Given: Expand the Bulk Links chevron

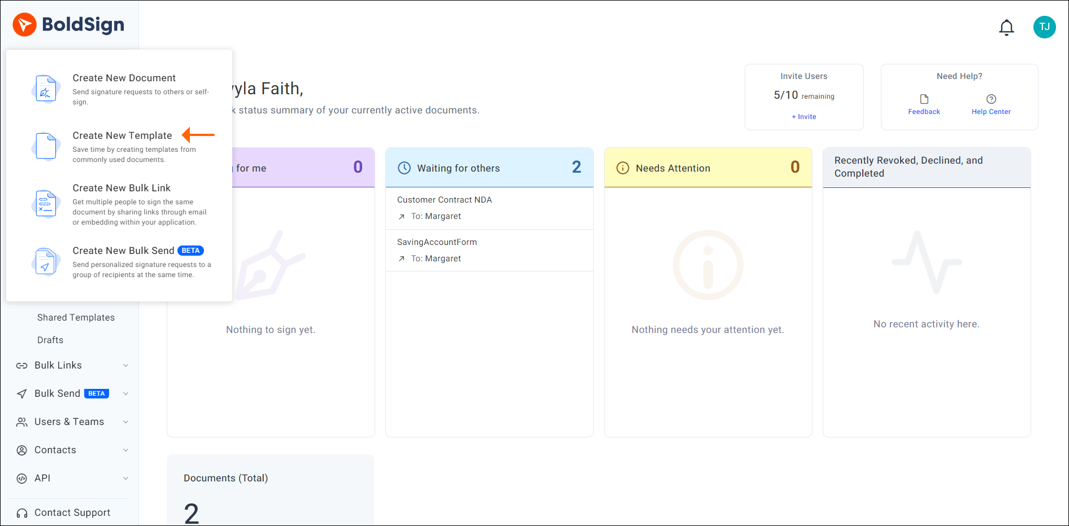Looking at the screenshot, I should [x=125, y=366].
